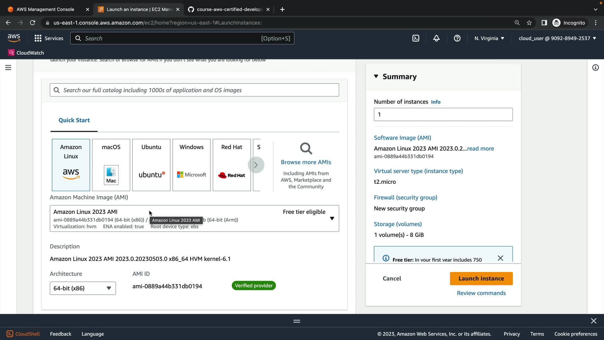The width and height of the screenshot is (604, 340).
Task: Choose the Red Hat AMI tile
Action: [232, 165]
